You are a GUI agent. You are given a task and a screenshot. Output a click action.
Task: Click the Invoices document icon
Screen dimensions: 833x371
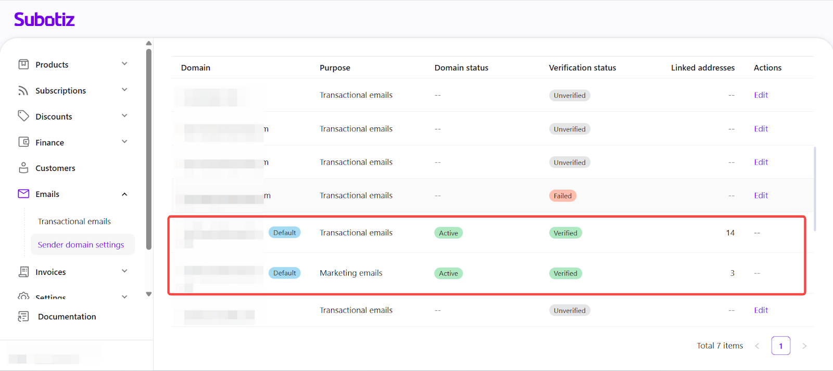[x=23, y=272]
